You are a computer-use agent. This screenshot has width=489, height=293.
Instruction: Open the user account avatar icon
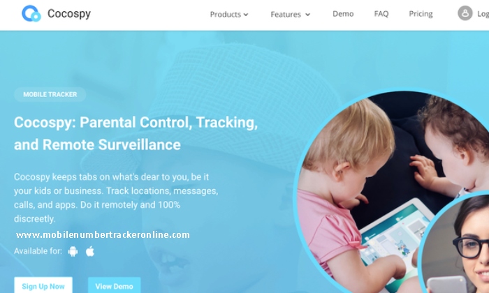click(x=465, y=13)
